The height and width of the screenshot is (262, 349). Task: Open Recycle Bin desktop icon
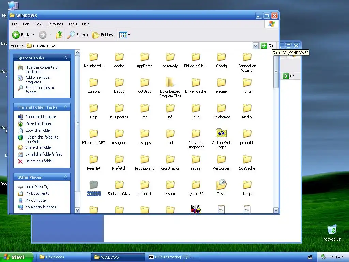point(332,233)
